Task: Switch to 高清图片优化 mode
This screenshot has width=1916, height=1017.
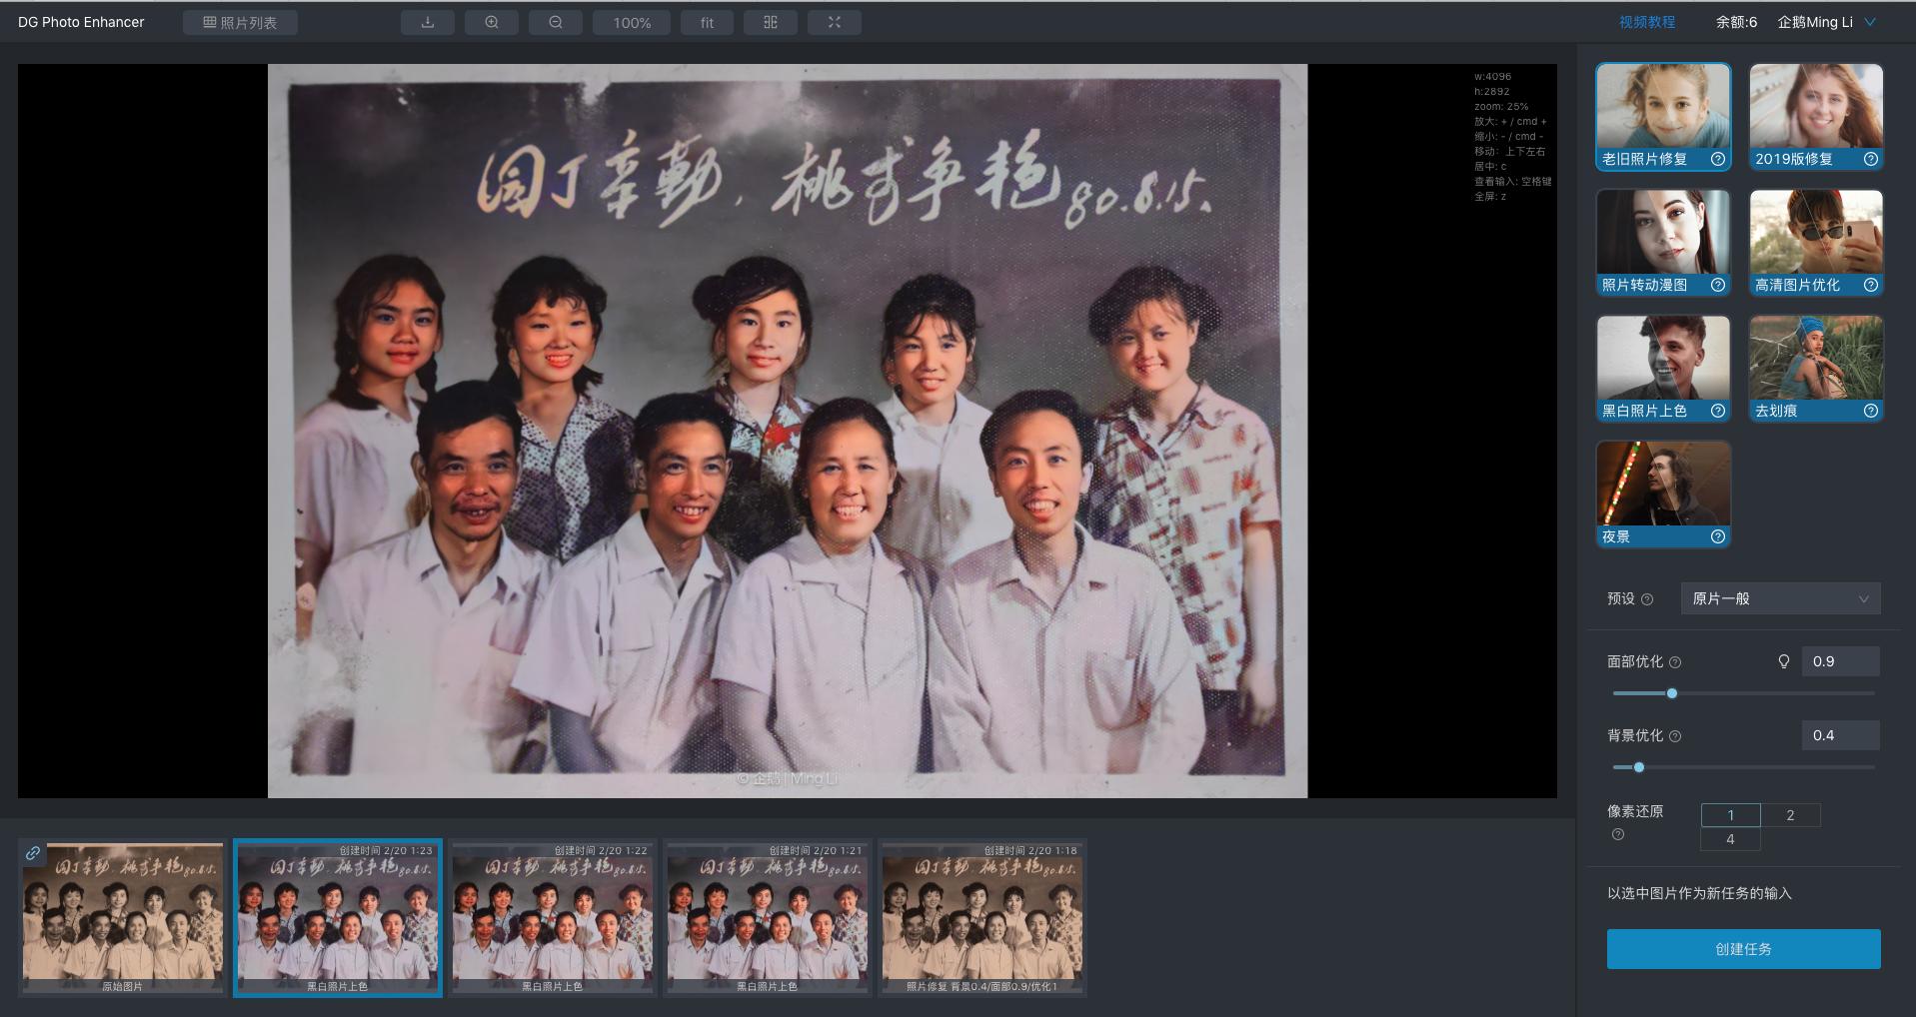Action: [1815, 238]
